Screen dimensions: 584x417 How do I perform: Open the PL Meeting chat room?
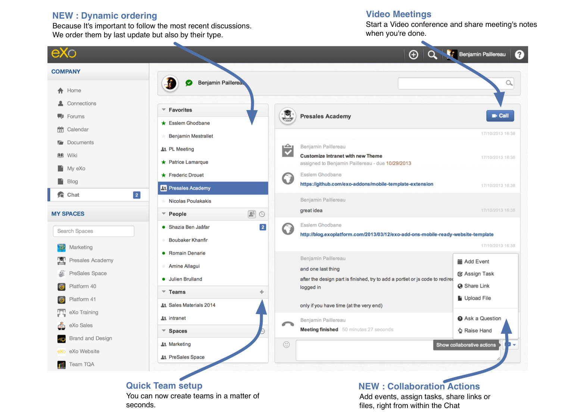coord(213,149)
